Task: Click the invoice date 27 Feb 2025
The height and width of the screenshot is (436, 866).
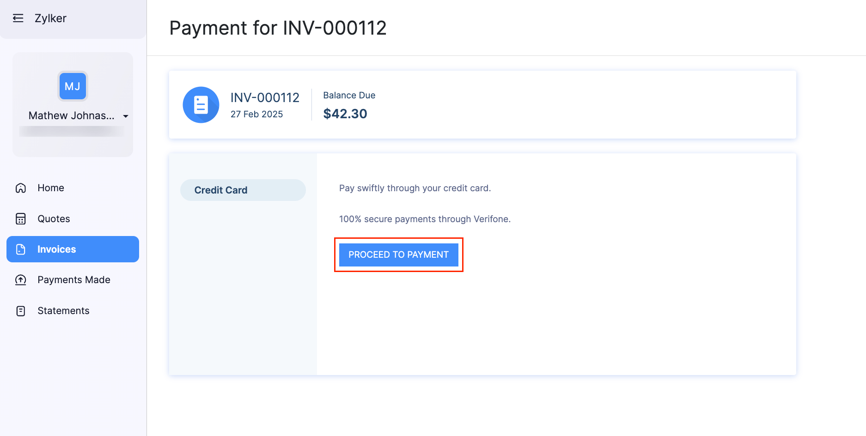Action: click(x=256, y=114)
